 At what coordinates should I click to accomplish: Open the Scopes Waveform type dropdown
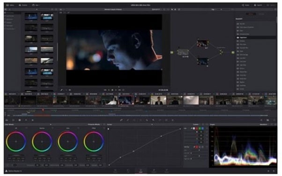[264, 125]
